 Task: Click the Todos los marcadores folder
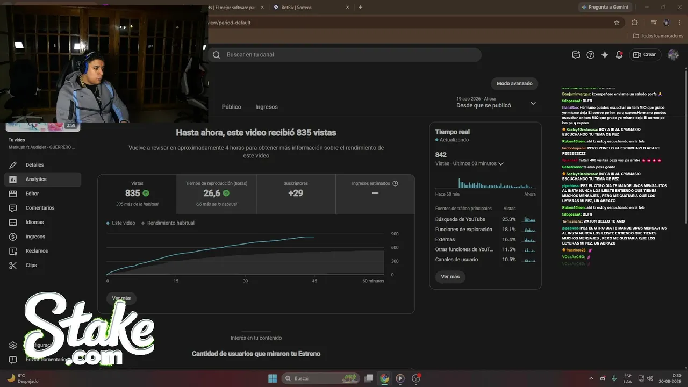coord(658,36)
